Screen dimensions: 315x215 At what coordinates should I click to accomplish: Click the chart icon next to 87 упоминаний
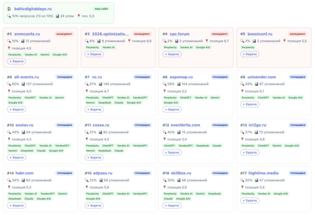click(257, 84)
